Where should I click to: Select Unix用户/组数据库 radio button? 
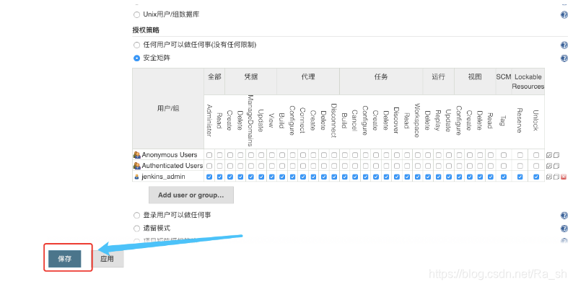tap(136, 15)
